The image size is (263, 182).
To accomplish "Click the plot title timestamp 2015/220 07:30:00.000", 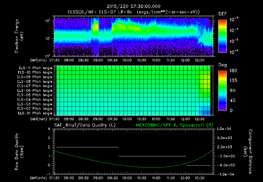I will [134, 6].
